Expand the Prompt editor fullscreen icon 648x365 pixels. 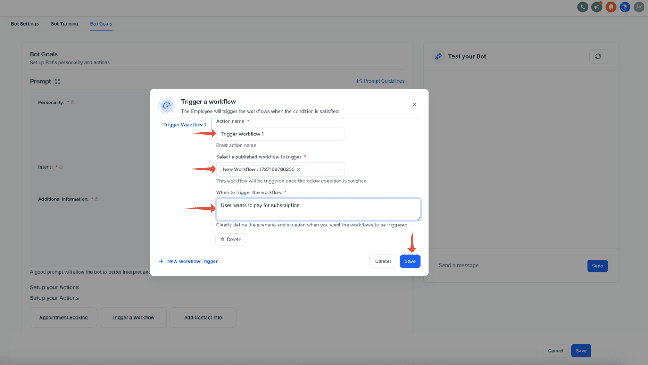pos(57,82)
